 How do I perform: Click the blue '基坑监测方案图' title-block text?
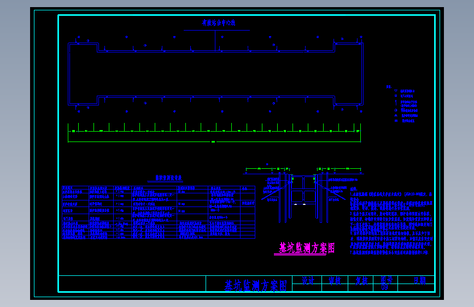click(255, 286)
